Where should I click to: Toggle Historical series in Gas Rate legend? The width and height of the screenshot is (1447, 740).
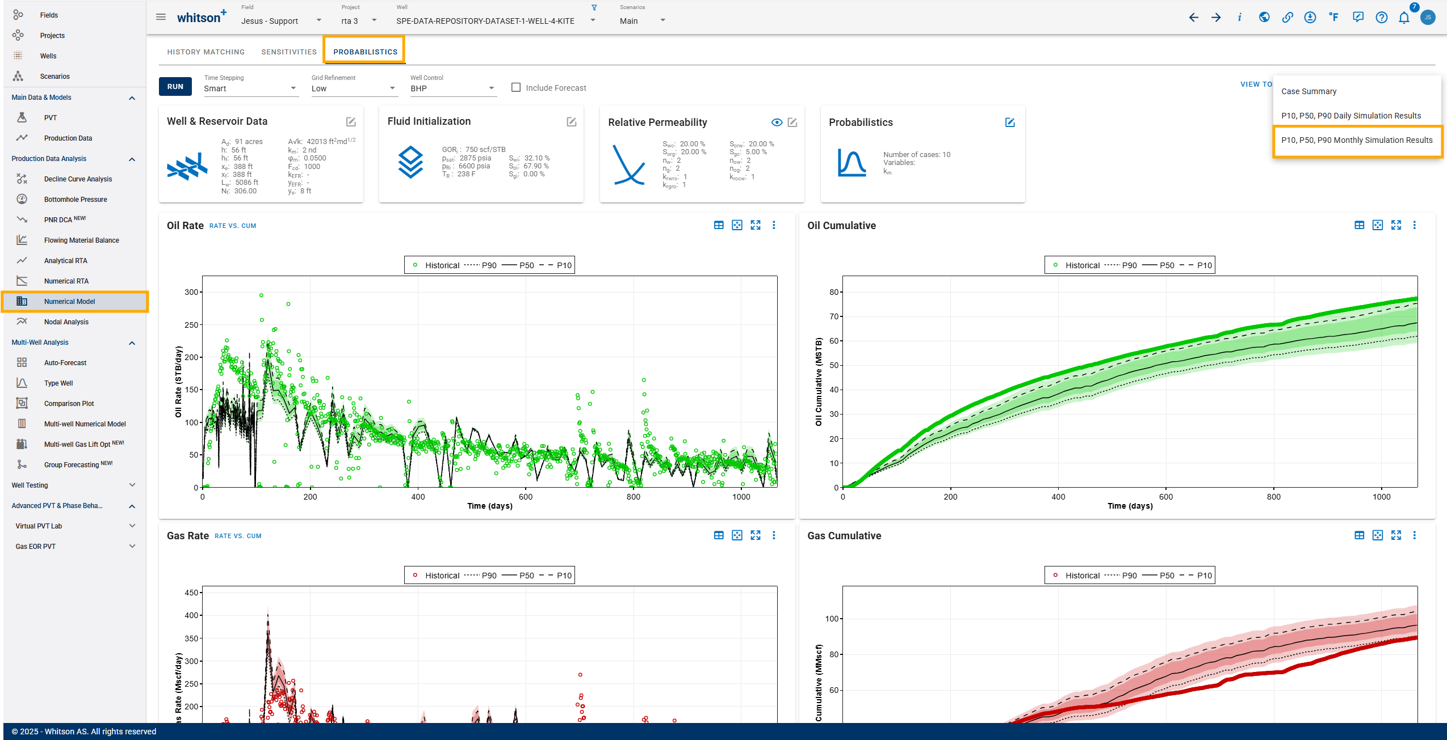point(435,576)
